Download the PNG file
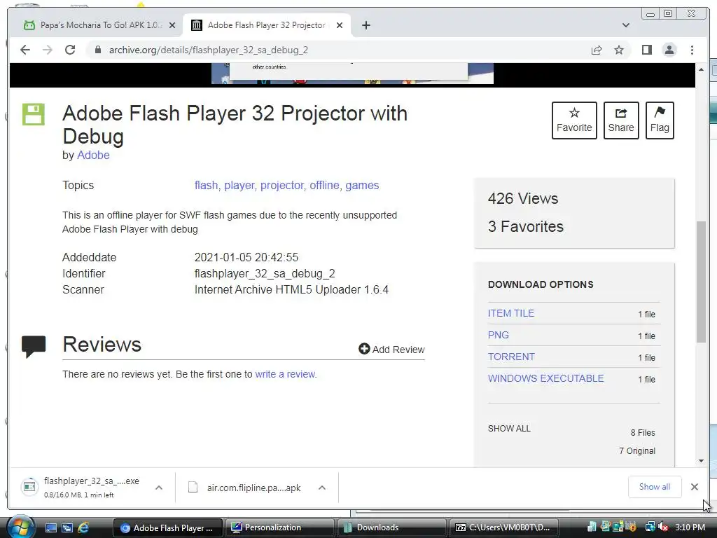The height and width of the screenshot is (538, 717). point(498,335)
